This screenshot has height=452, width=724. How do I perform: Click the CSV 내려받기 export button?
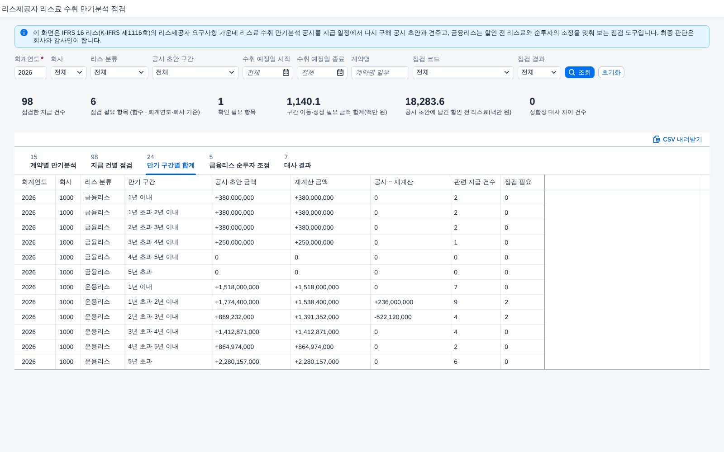coord(677,139)
